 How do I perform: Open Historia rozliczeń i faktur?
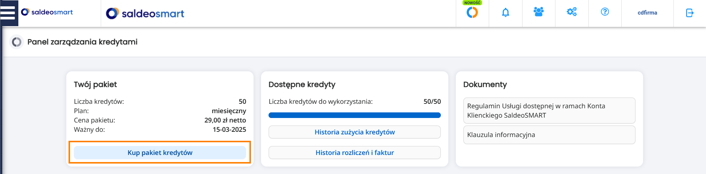(355, 152)
